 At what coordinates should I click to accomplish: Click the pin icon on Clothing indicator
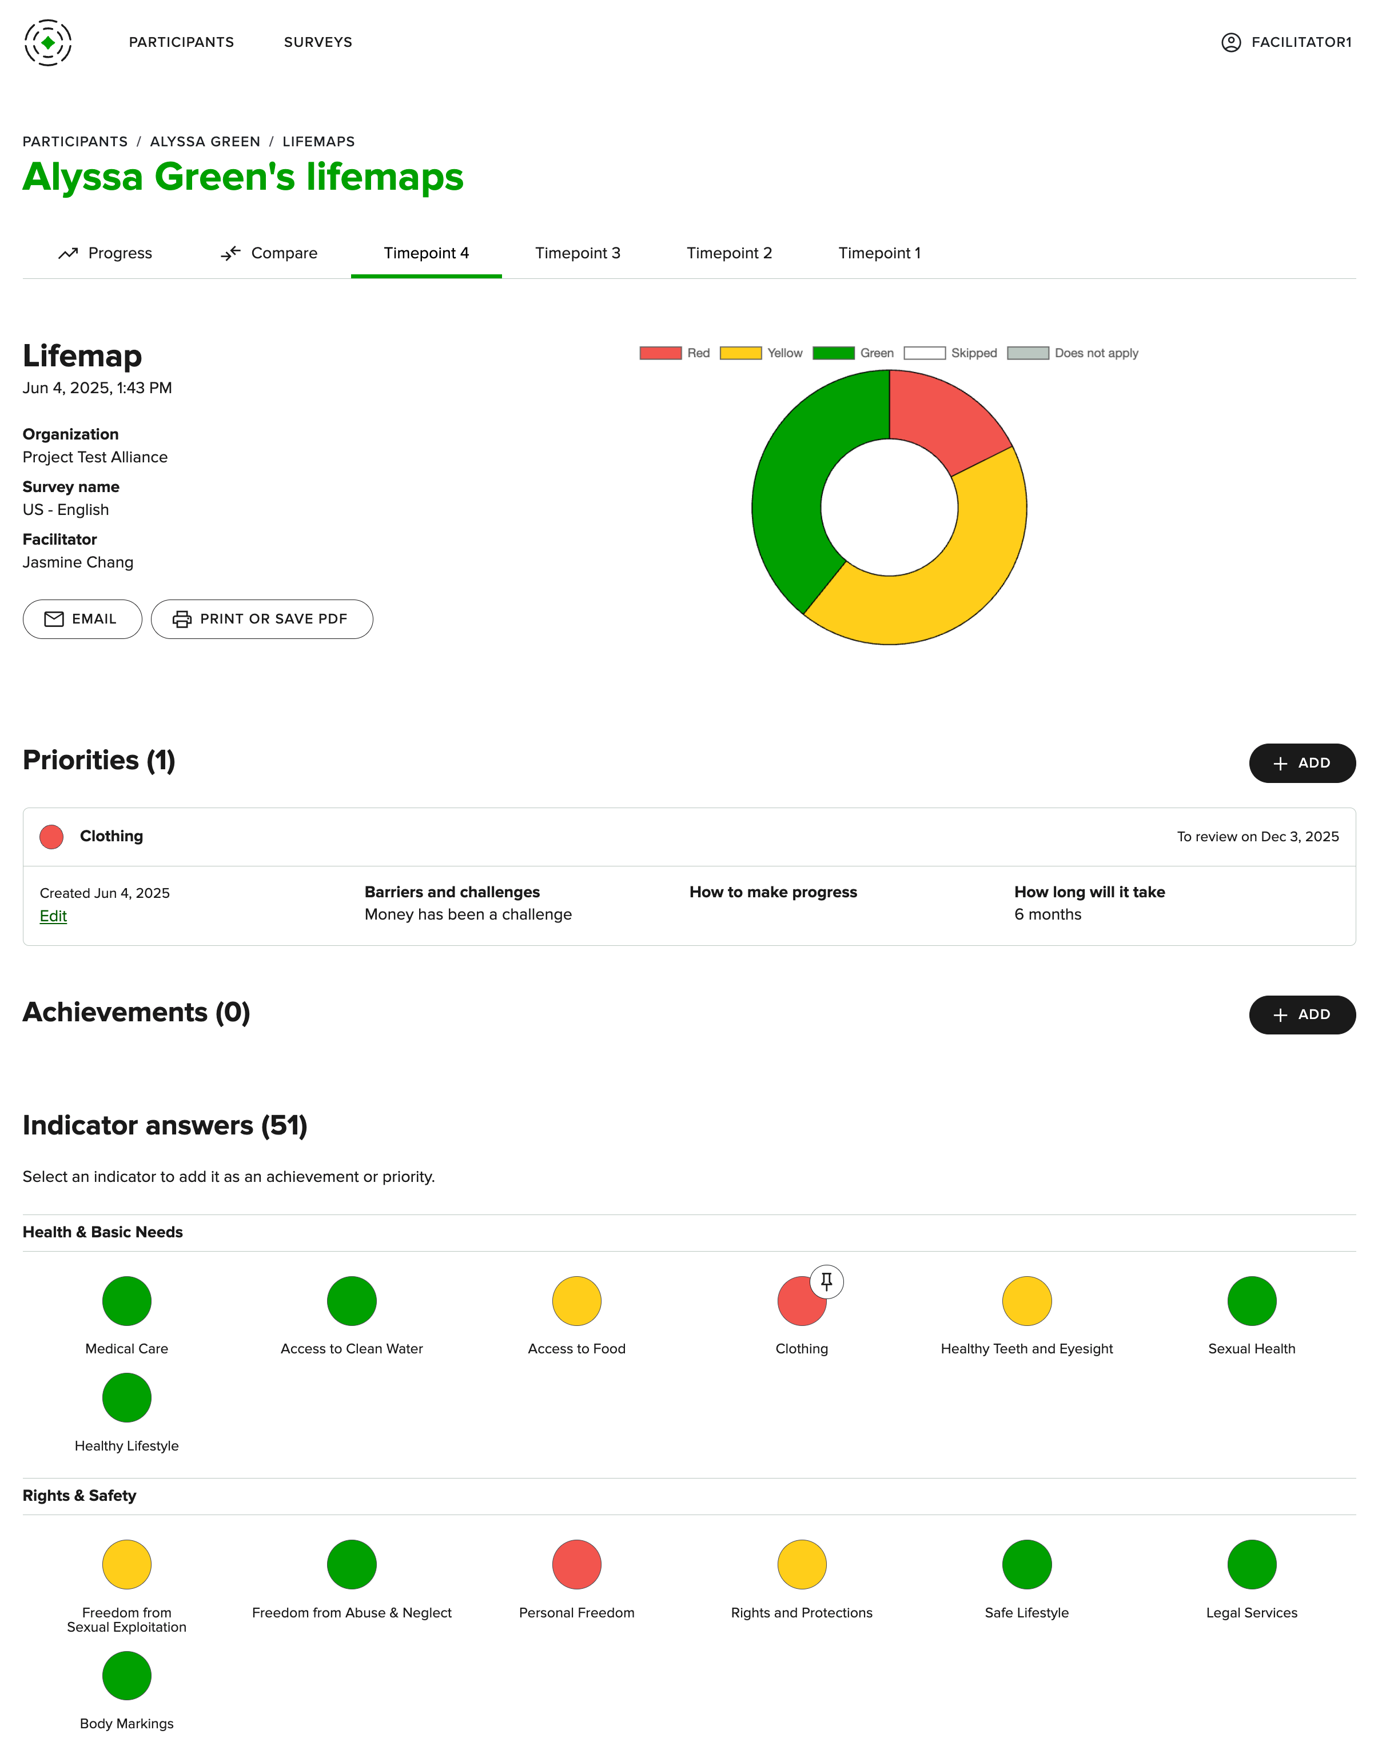826,1281
